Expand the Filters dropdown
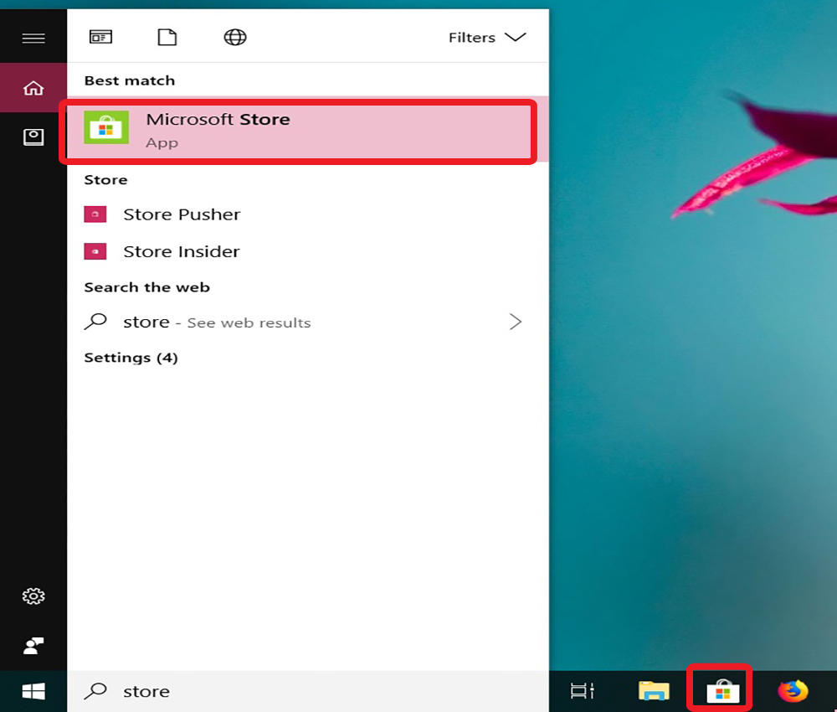This screenshot has height=712, width=837. 486,38
